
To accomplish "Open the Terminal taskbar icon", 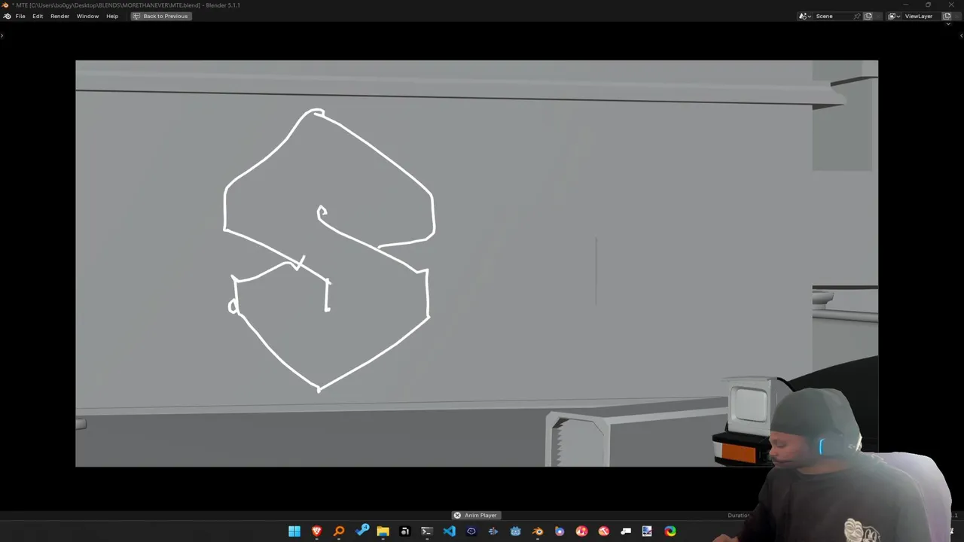I will click(x=427, y=531).
